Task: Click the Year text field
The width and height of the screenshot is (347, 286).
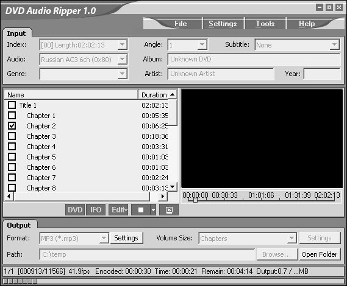Action: point(322,74)
